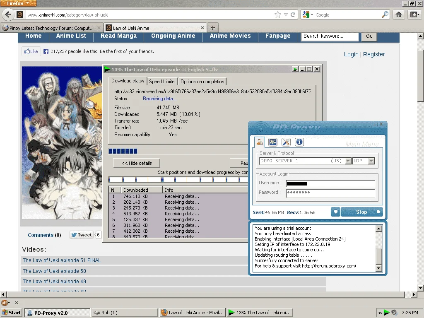Switch to the Speed Limiter tab

coord(162,82)
